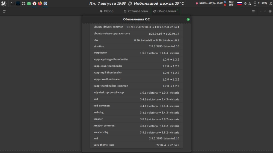This screenshot has width=273, height=153.
Task: Click version 1.6.3+victoria → 1.6.4+victoria
Action: pyautogui.click(x=159, y=53)
